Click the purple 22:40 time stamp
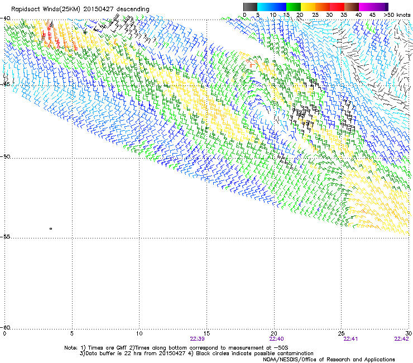Image resolution: width=413 pixels, height=363 pixels. 277,339
